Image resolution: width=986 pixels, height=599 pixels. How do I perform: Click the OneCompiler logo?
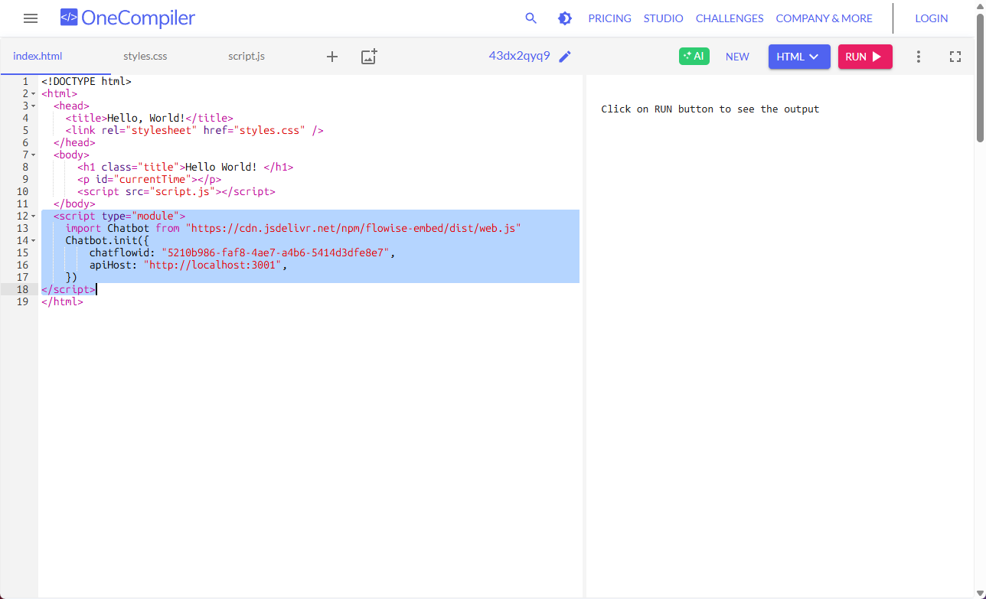(128, 18)
